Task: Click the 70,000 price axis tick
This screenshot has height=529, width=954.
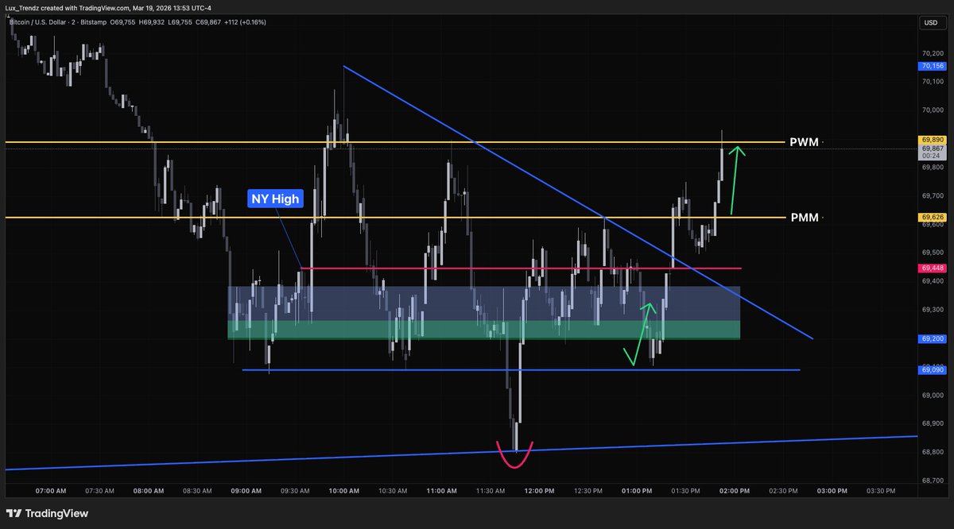Action: click(933, 110)
